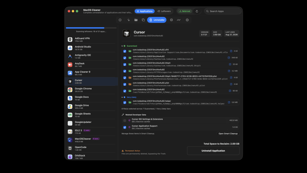This screenshot has width=307, height=173.
Task: Select the Cursor row in the sidebar
Action: pyautogui.click(x=91, y=81)
